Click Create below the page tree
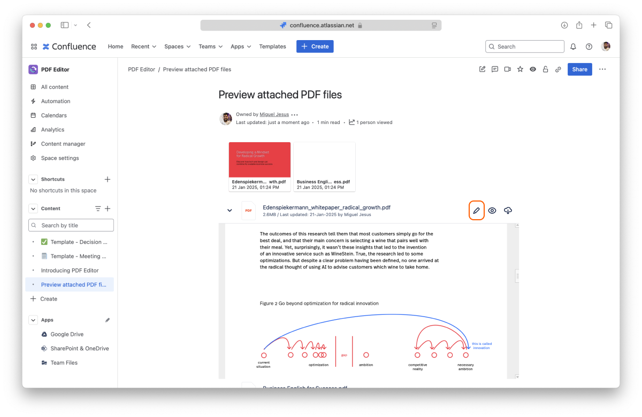This screenshot has width=642, height=417. tap(44, 299)
